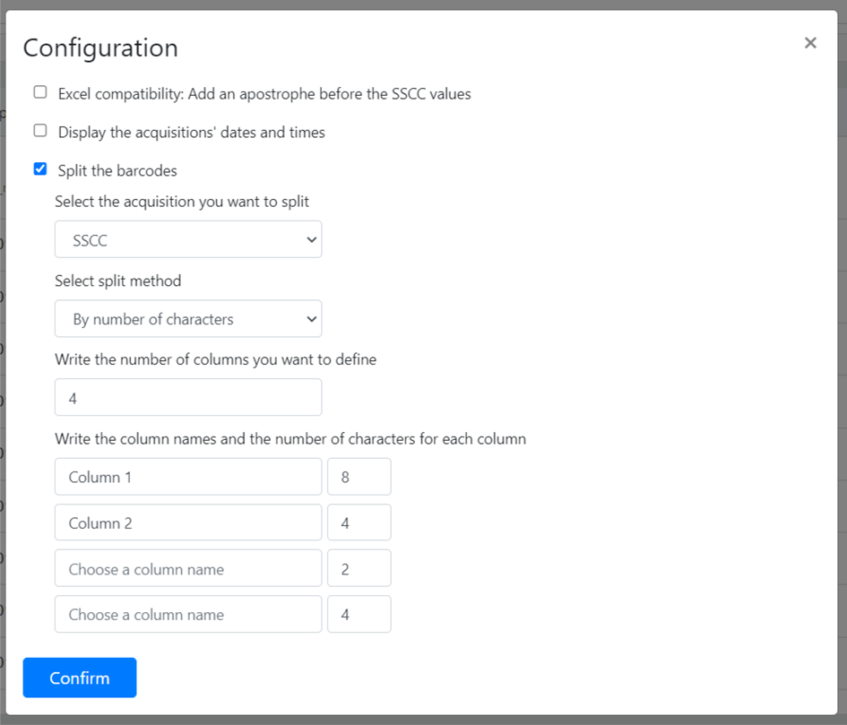Close the Configuration dialog with the X

(809, 43)
